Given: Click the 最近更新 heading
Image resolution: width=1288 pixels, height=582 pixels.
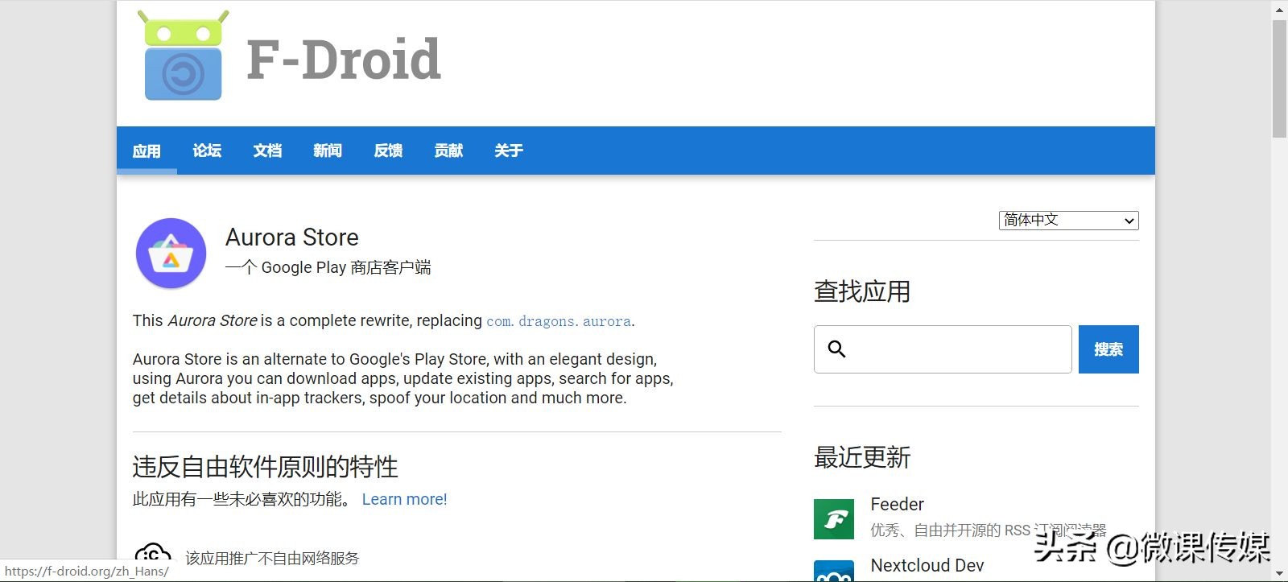Looking at the screenshot, I should (x=862, y=457).
